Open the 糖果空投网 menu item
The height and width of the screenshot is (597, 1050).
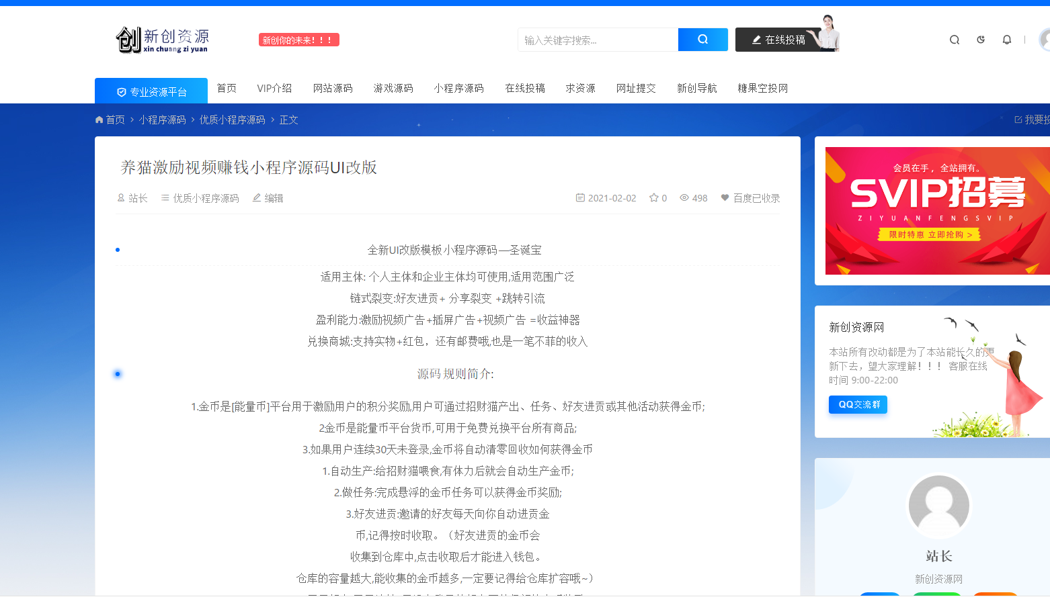point(762,88)
